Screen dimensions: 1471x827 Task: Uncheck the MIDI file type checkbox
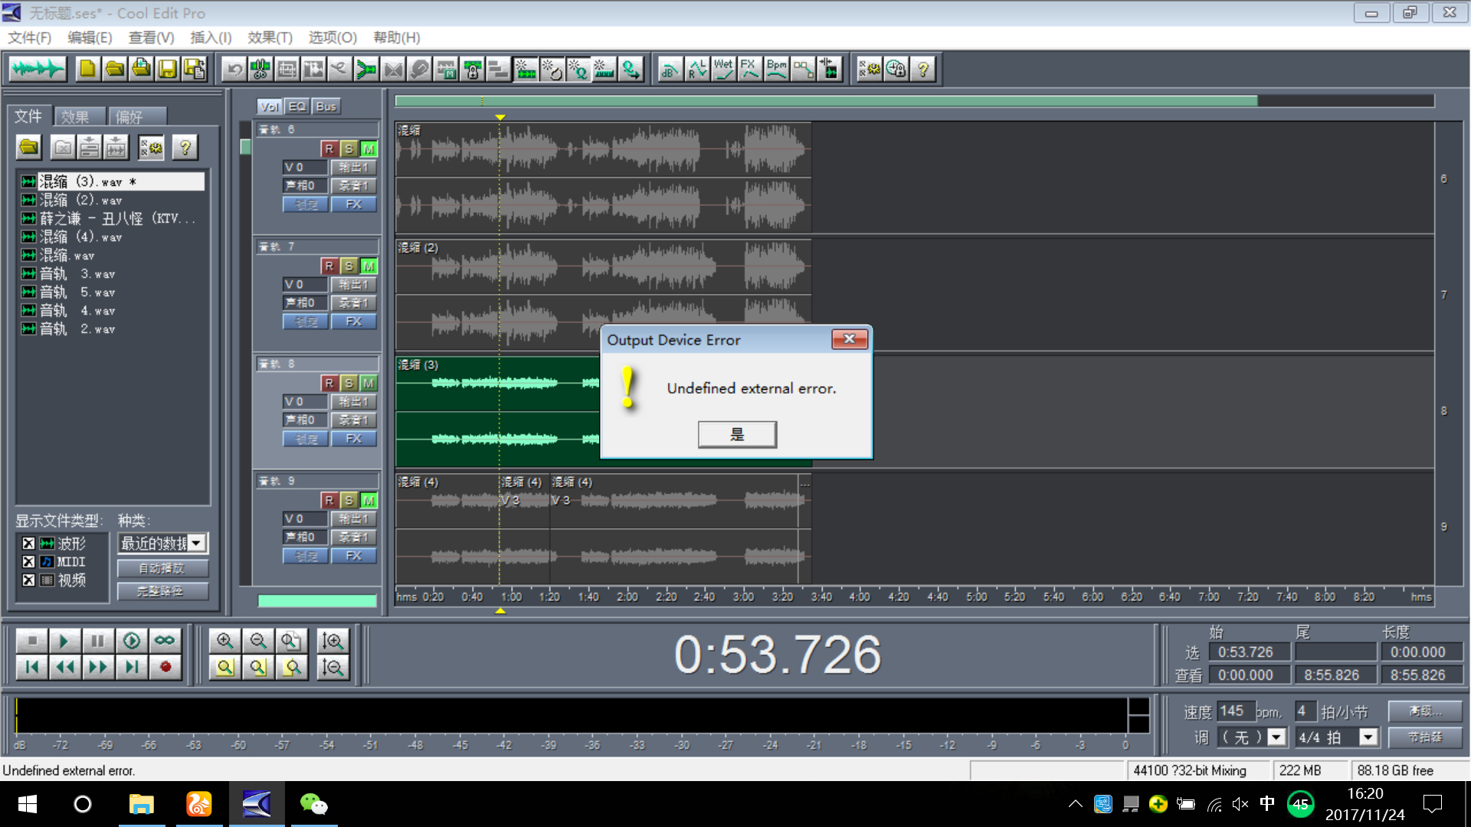point(28,561)
